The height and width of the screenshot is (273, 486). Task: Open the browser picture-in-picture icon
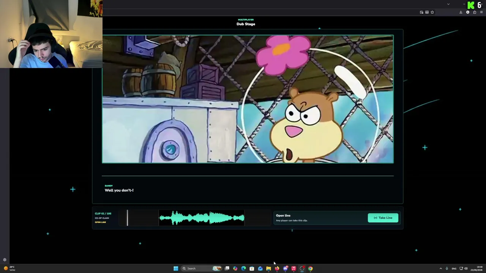(x=421, y=12)
